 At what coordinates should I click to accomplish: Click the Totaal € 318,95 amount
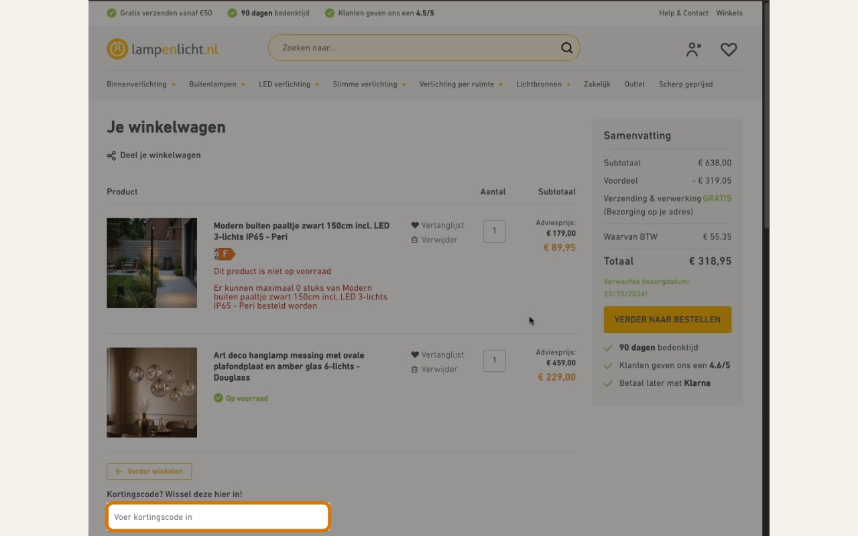[x=710, y=261]
